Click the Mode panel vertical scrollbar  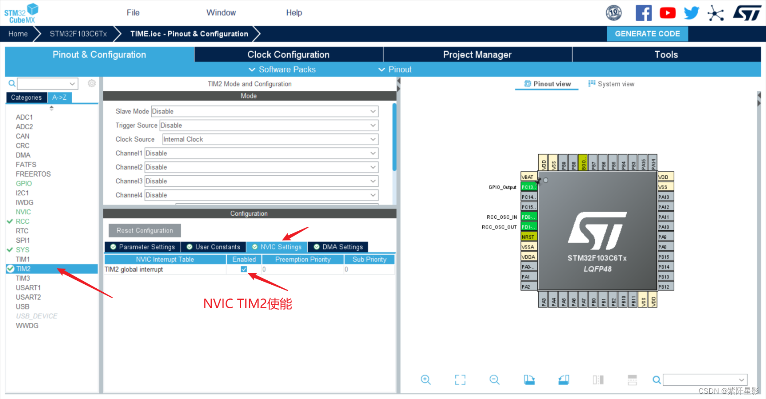coord(394,137)
